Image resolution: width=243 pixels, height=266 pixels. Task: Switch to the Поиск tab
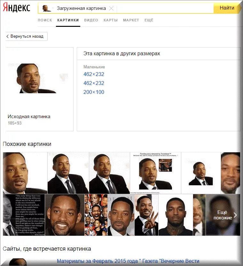point(45,20)
